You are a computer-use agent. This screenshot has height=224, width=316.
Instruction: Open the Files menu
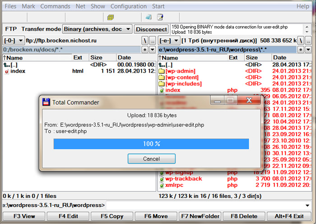pyautogui.click(x=10, y=6)
